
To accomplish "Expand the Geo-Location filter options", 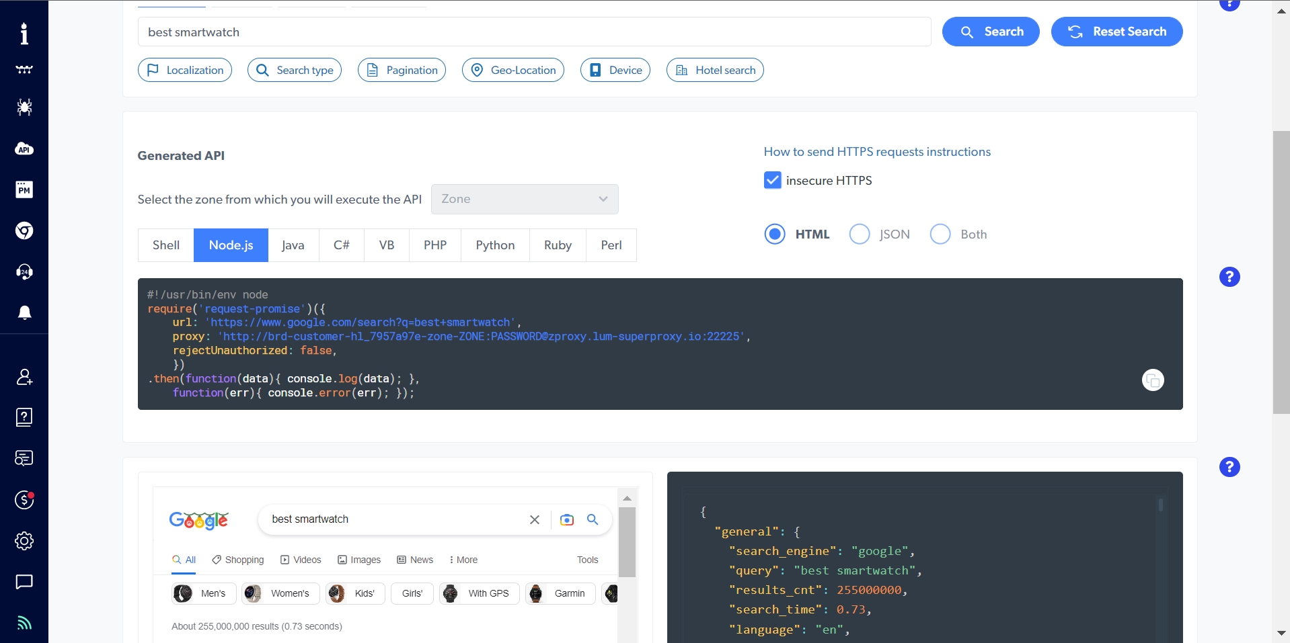I will click(513, 69).
